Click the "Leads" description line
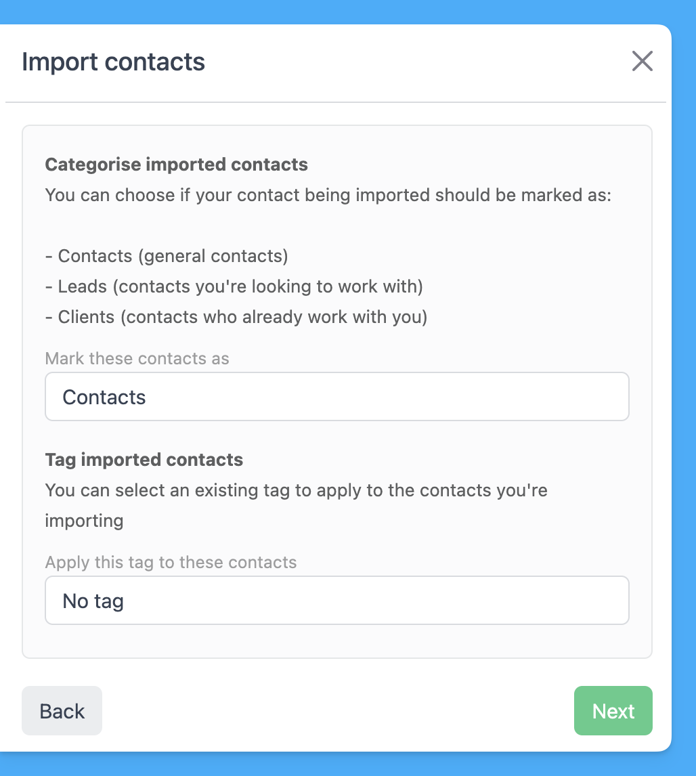696x776 pixels. [x=234, y=286]
